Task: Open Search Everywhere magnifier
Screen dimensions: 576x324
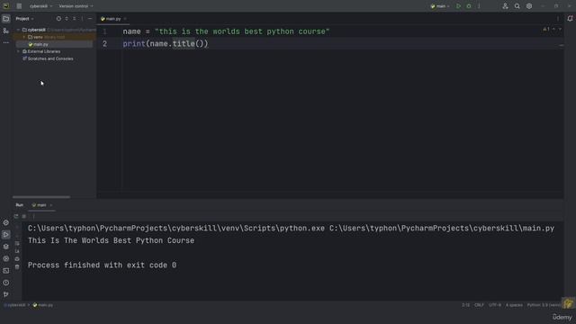Action: 517,6
